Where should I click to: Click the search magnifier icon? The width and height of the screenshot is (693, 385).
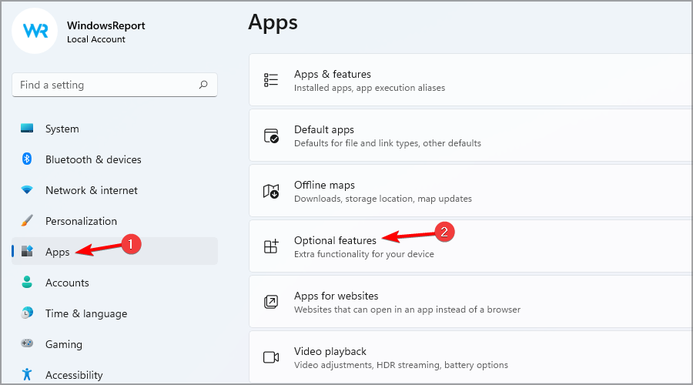tap(203, 85)
